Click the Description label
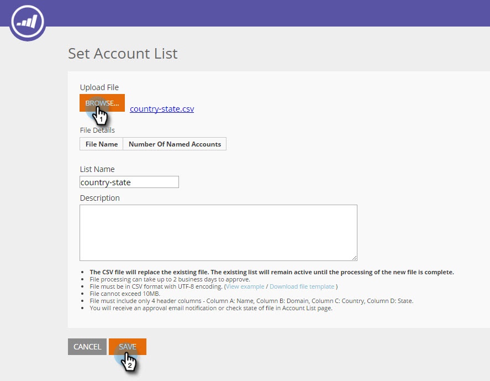Viewport: 490px width, 381px height. click(99, 198)
